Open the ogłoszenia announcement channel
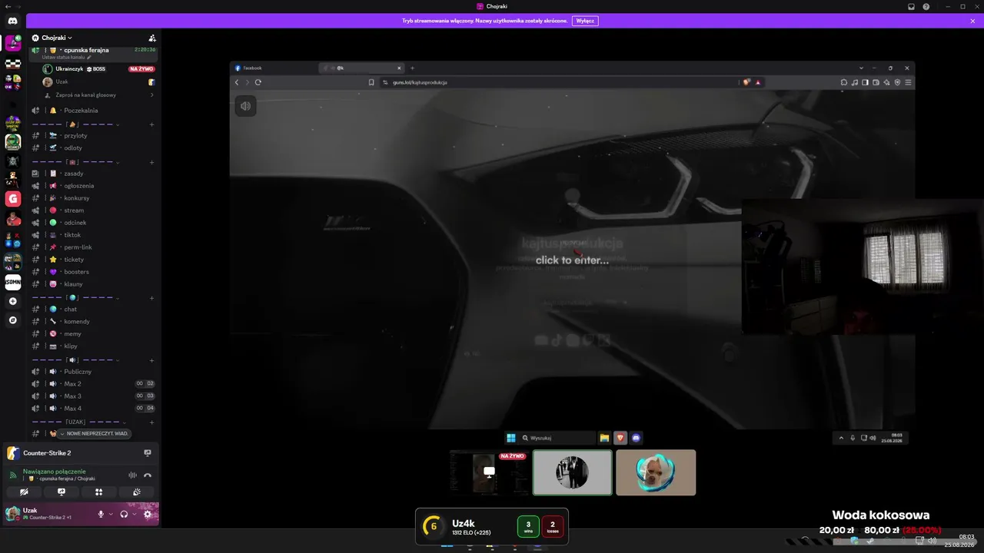984x553 pixels. pyautogui.click(x=94, y=186)
